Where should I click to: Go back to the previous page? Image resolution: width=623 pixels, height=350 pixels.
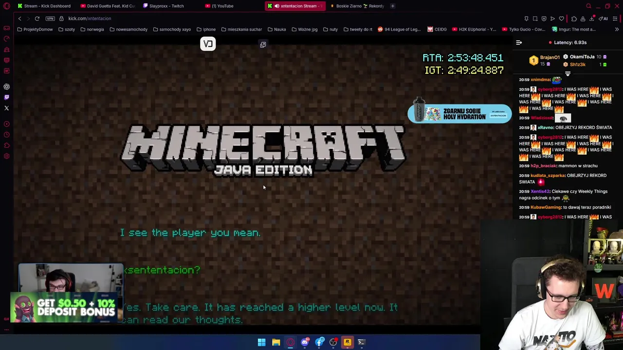pos(19,18)
